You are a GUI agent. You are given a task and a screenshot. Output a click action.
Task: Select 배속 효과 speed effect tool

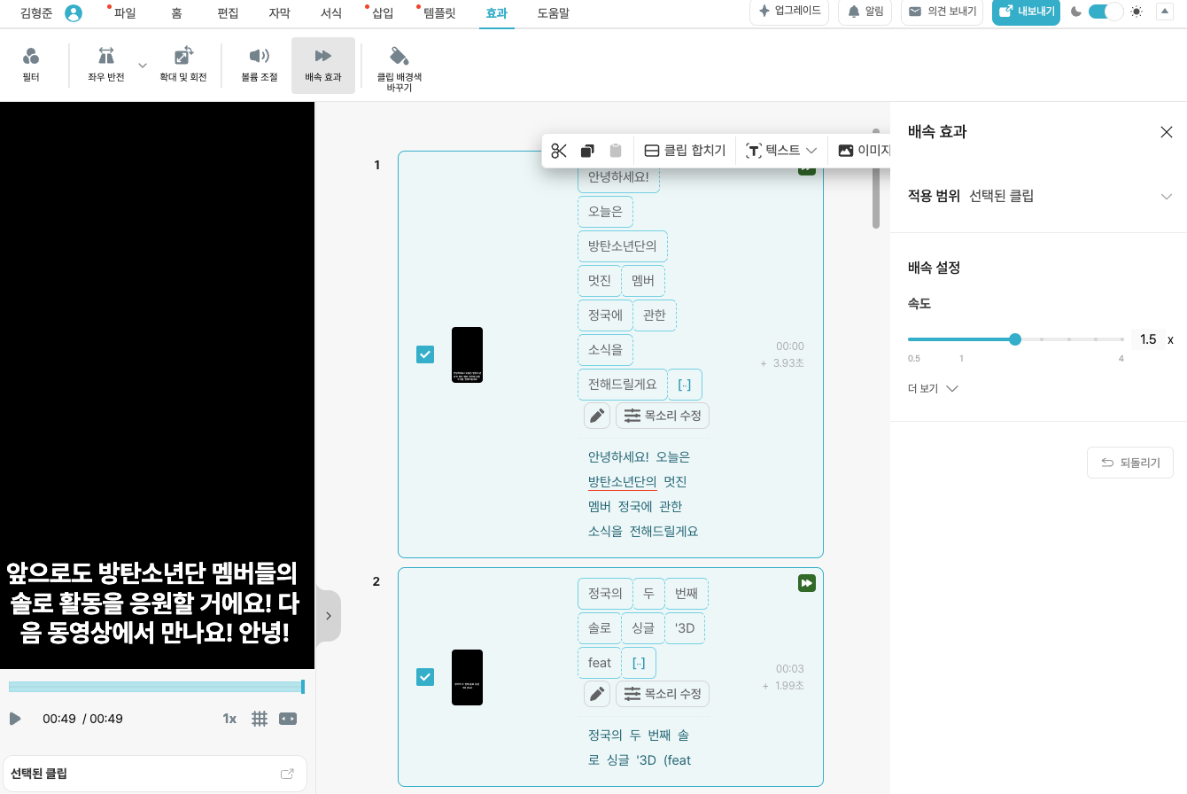323,65
